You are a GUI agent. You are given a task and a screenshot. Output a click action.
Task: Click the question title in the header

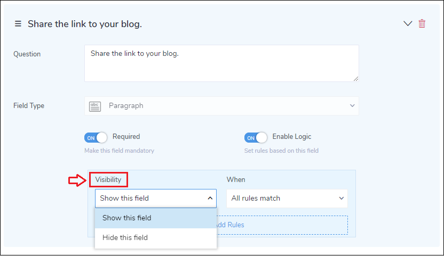pos(85,24)
